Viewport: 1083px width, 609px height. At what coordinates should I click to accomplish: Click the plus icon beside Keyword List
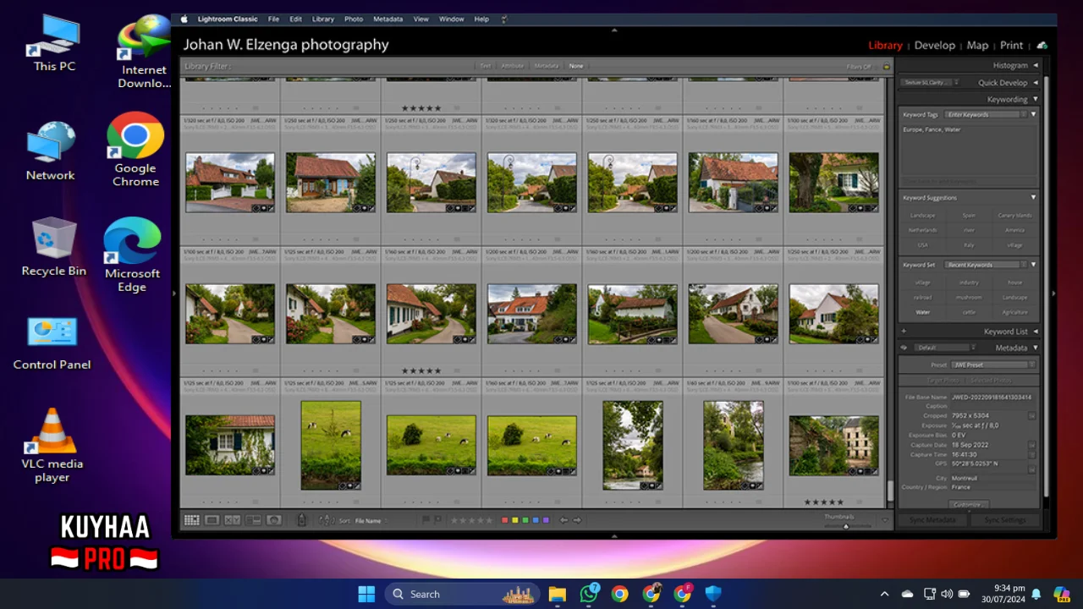point(904,332)
